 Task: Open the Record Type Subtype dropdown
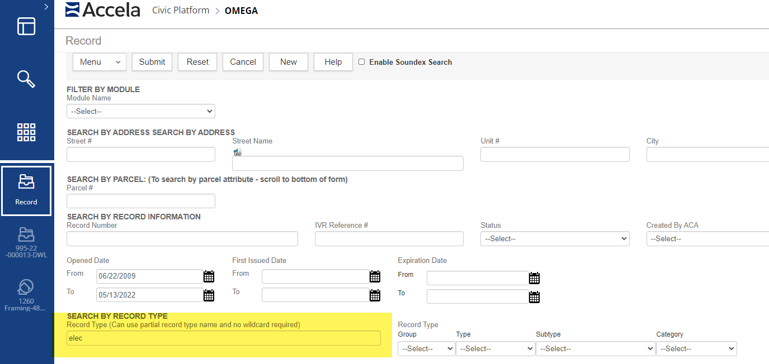coord(595,348)
